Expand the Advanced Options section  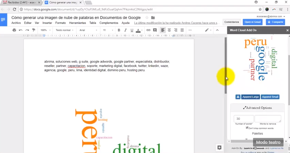257,108
